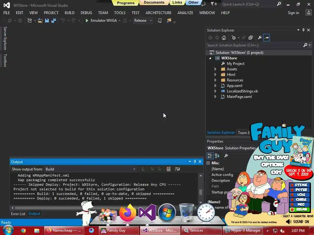Click the Save icon in toolbar
The width and height of the screenshot is (314, 235).
47,21
